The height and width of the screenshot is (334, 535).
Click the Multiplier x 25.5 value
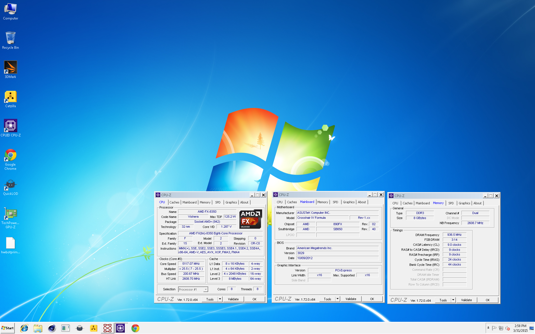(191, 269)
